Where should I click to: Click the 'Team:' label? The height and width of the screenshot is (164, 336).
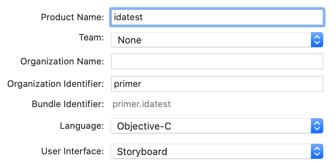pos(91,37)
